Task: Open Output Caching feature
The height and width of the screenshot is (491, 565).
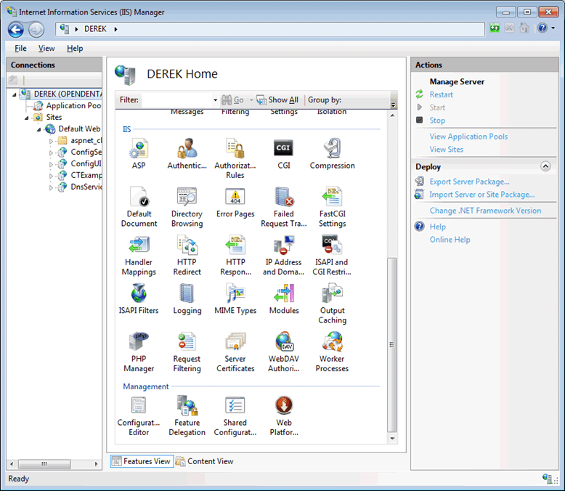Action: [x=332, y=304]
